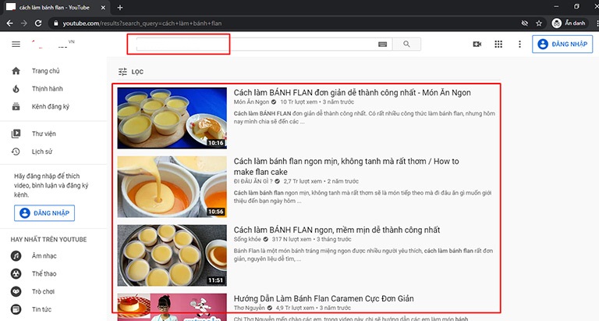Click the create video camera icon
The image size is (599, 321).
(x=477, y=45)
